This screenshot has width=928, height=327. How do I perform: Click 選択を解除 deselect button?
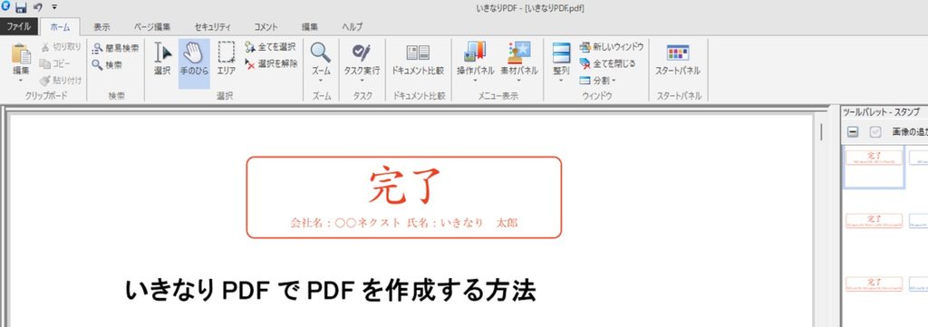[x=272, y=63]
